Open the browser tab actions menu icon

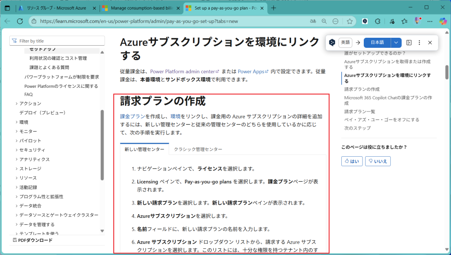tap(7, 8)
